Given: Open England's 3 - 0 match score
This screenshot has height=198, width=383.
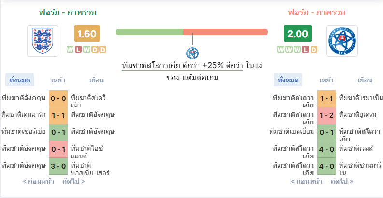Looking at the screenshot, I should [58, 166].
